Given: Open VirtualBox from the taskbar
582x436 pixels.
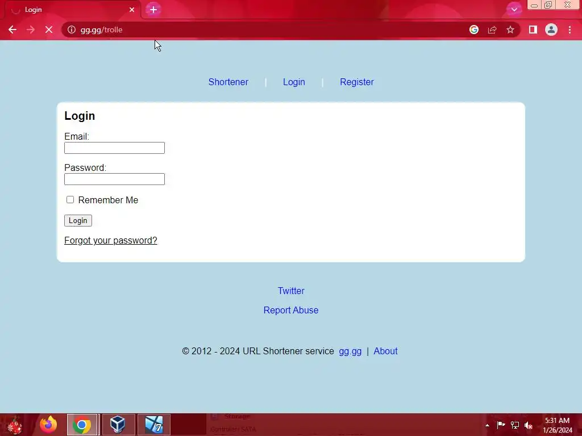Looking at the screenshot, I should tap(118, 425).
